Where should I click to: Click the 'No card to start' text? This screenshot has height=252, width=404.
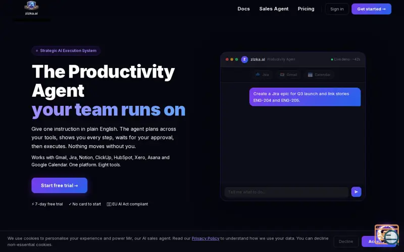point(85,204)
